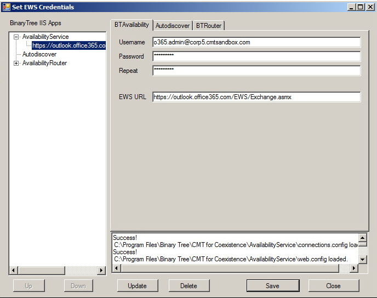Click into the Username field
The image size is (377, 298).
pos(256,42)
